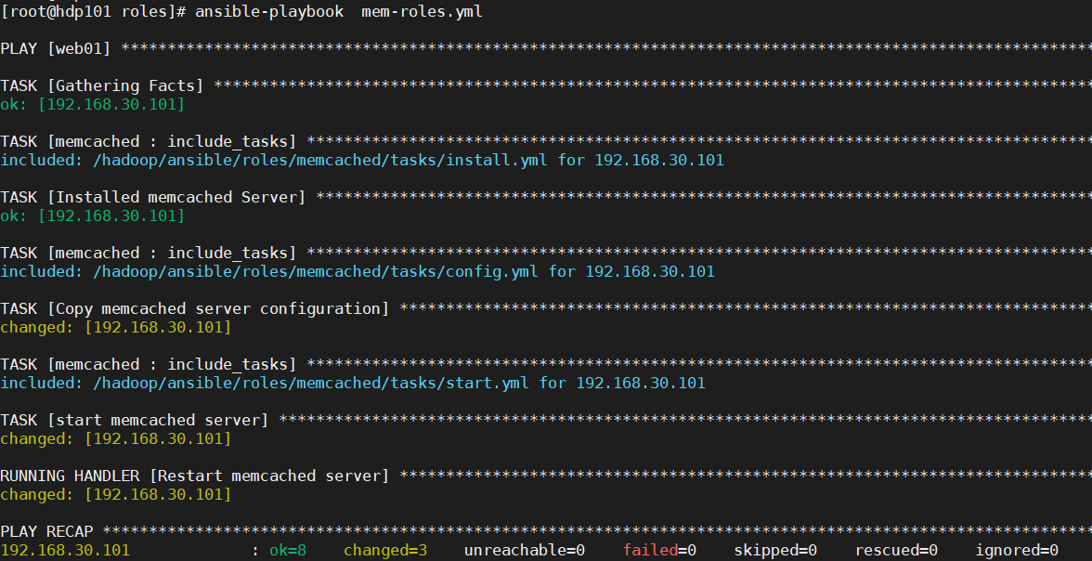
Task: Click the include_tasks header above the config.yml line
Action: (149, 253)
